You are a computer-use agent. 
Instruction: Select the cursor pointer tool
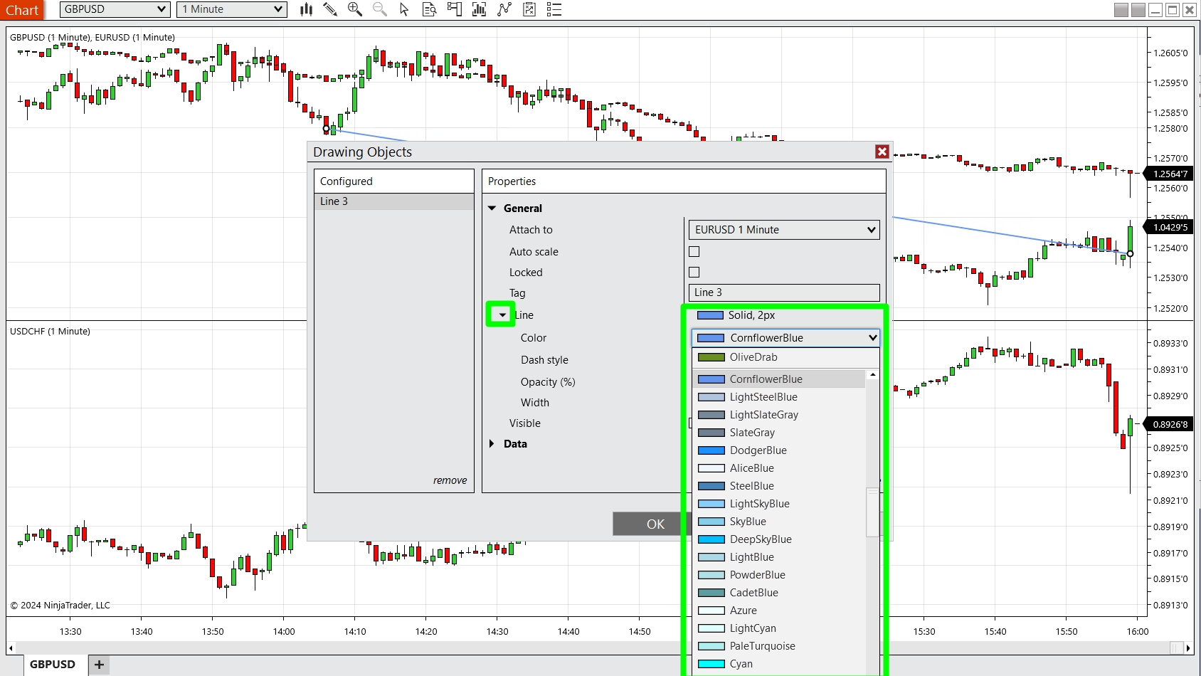(404, 9)
